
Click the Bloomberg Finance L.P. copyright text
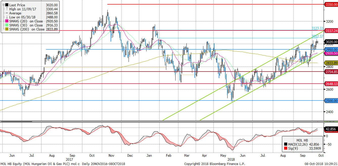point(215,164)
